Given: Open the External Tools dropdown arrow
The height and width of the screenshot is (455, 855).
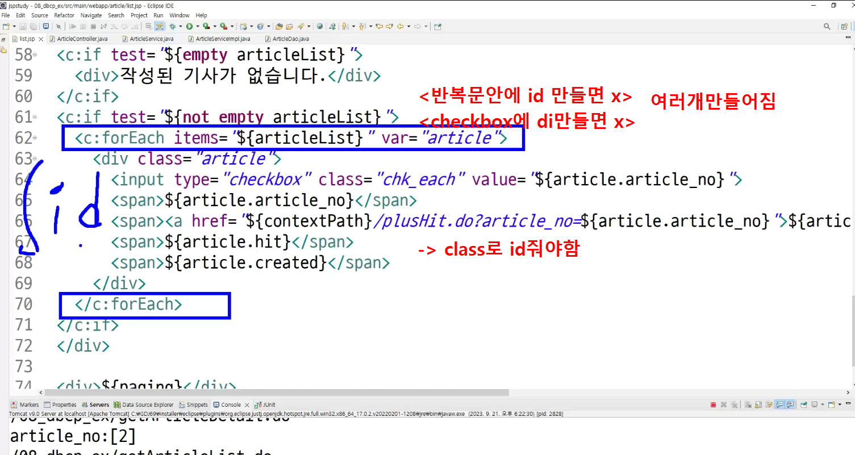Looking at the screenshot, I should [x=232, y=26].
